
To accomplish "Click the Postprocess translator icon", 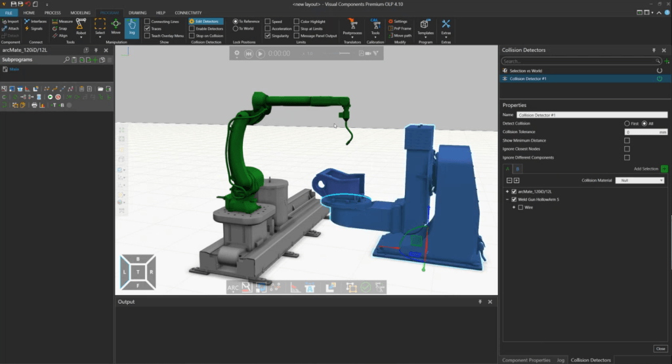I will (x=352, y=26).
